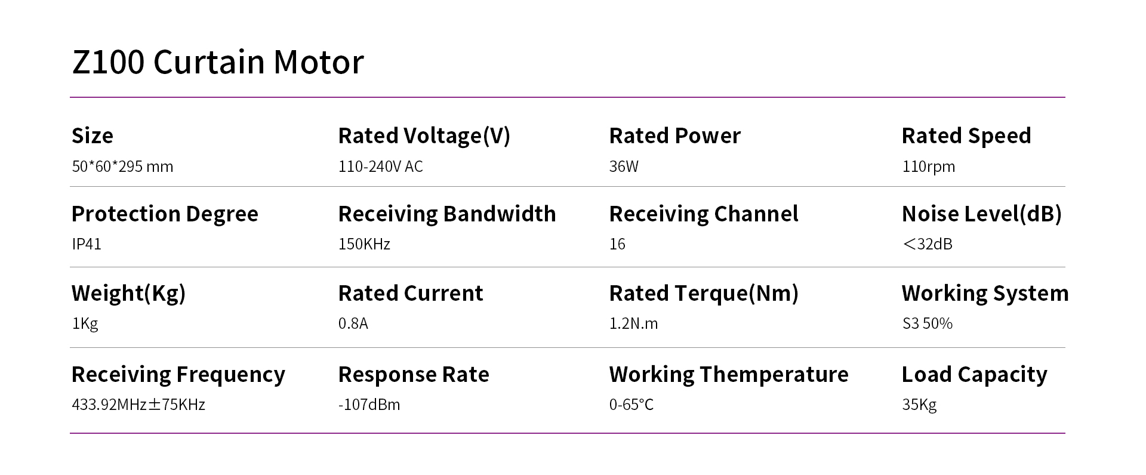Select the 0.8A rated current value

(353, 323)
